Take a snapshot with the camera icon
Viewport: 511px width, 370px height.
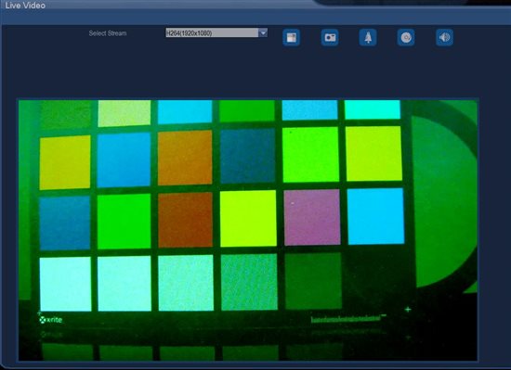[x=330, y=37]
